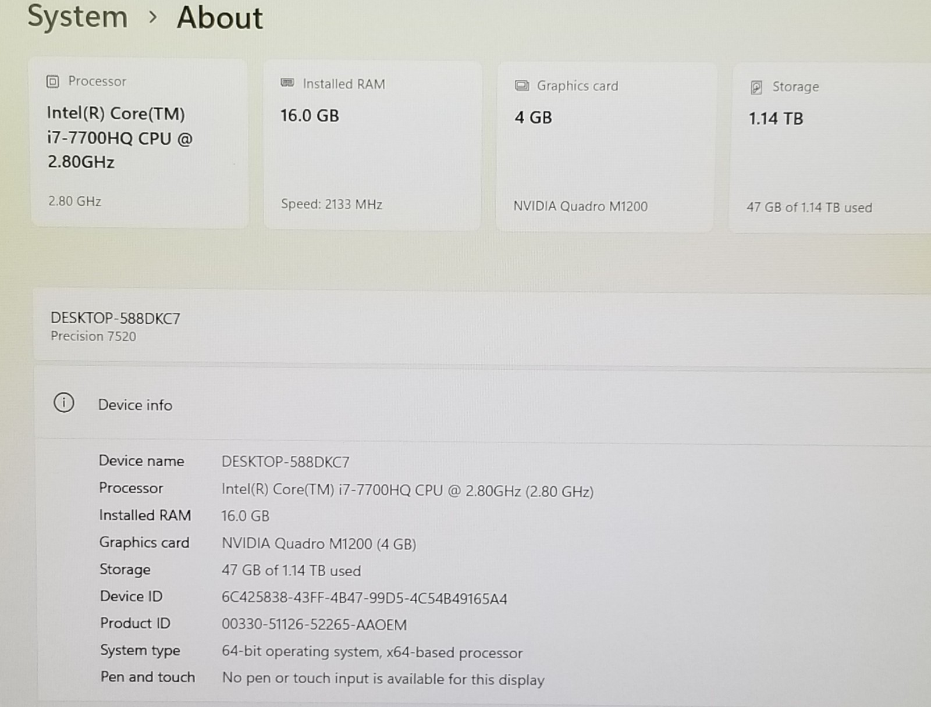
Task: Open the Installed RAM 16.0 GB card
Action: pyautogui.click(x=372, y=145)
